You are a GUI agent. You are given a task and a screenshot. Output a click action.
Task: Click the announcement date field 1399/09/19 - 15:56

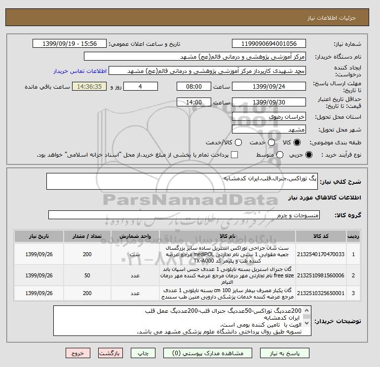coord(69,43)
